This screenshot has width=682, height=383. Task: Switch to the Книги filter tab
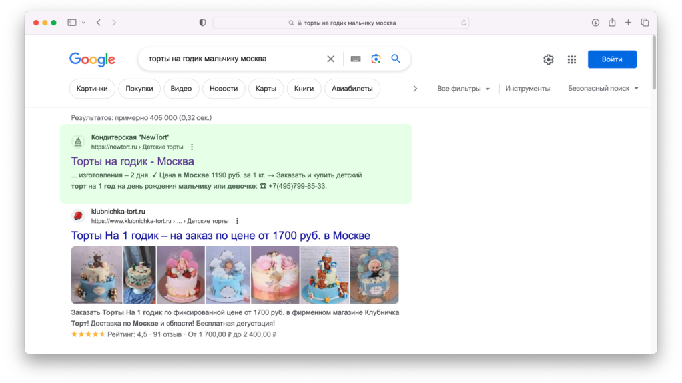coord(304,89)
